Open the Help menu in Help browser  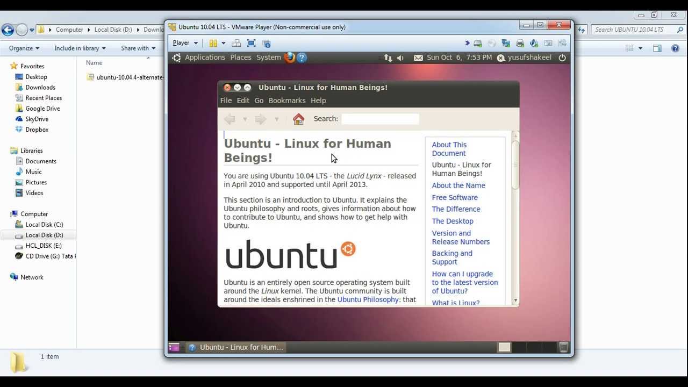click(318, 101)
